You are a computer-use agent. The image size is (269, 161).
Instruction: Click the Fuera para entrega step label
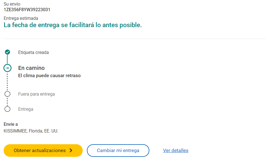tap(36, 94)
